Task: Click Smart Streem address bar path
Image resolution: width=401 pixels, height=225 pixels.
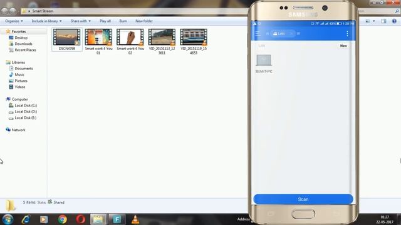Action: [x=43, y=11]
